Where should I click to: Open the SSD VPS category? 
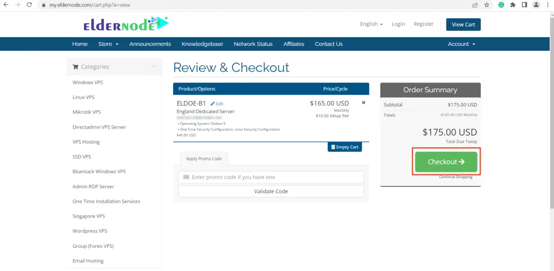coord(82,157)
